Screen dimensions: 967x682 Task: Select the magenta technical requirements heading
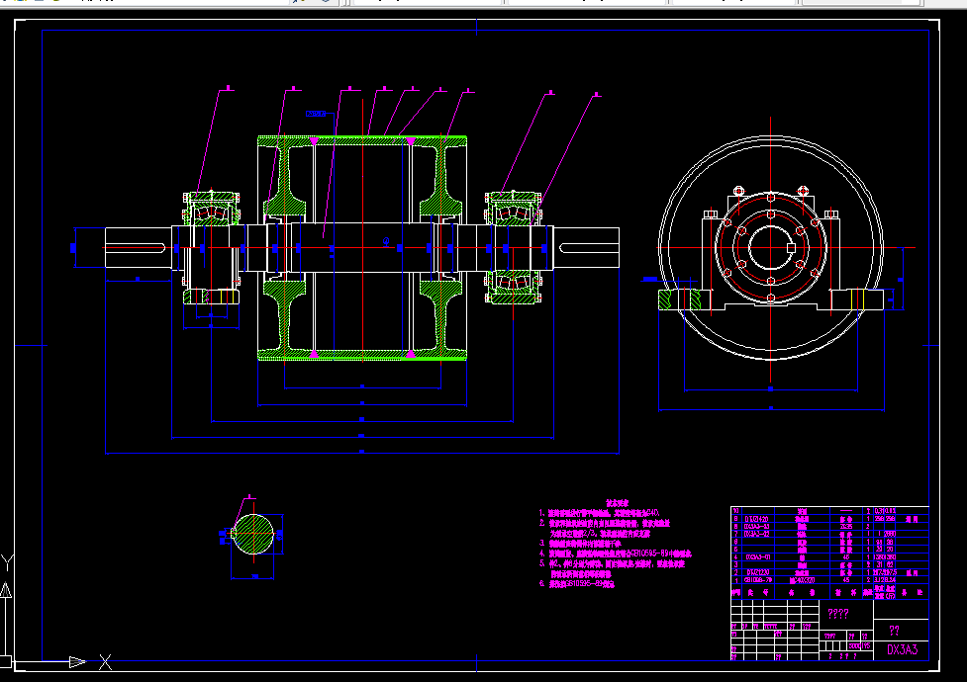point(617,503)
